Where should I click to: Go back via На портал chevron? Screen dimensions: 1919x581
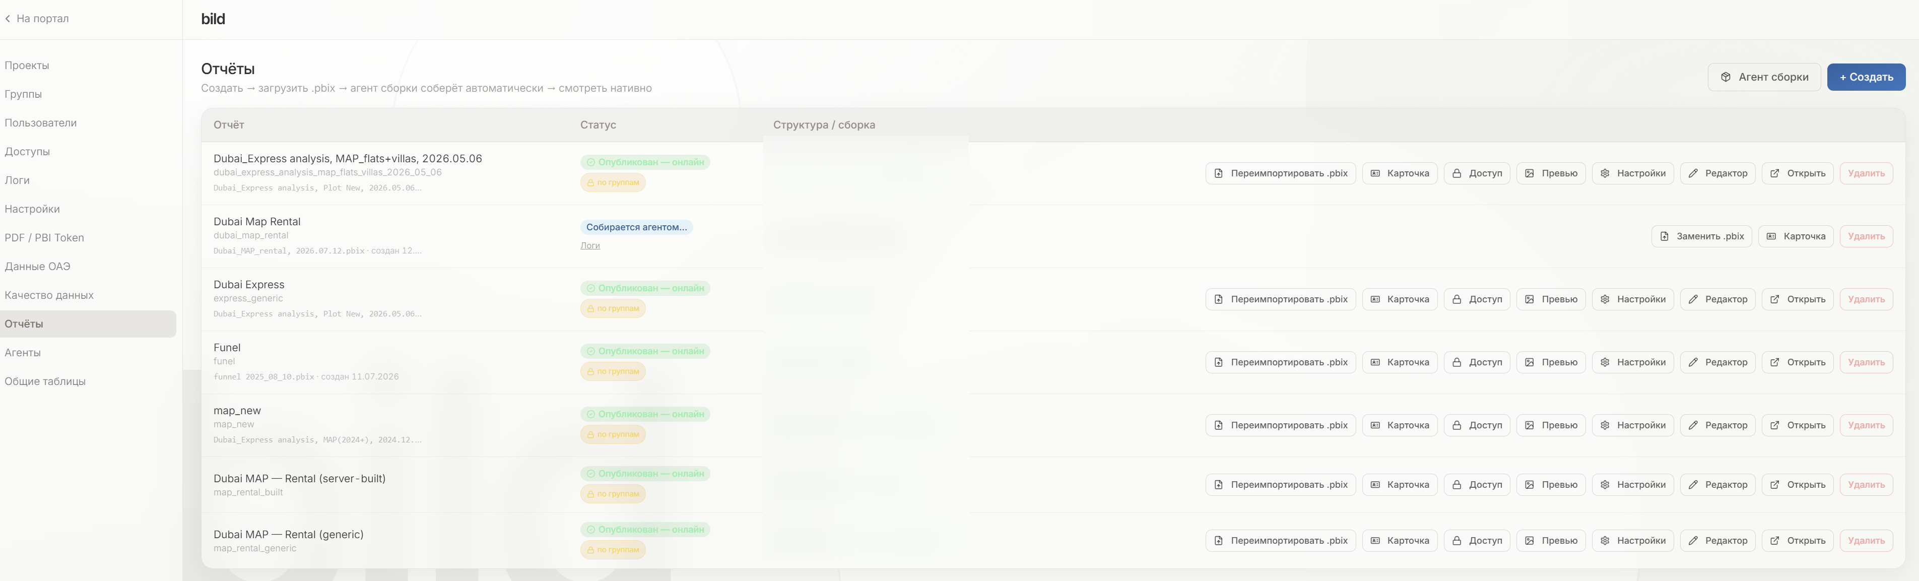8,19
